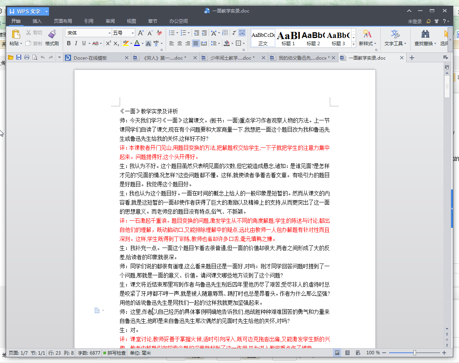The image size is (459, 363).
Task: Click the Format Painter (格式刷) brush
Action: (52, 34)
